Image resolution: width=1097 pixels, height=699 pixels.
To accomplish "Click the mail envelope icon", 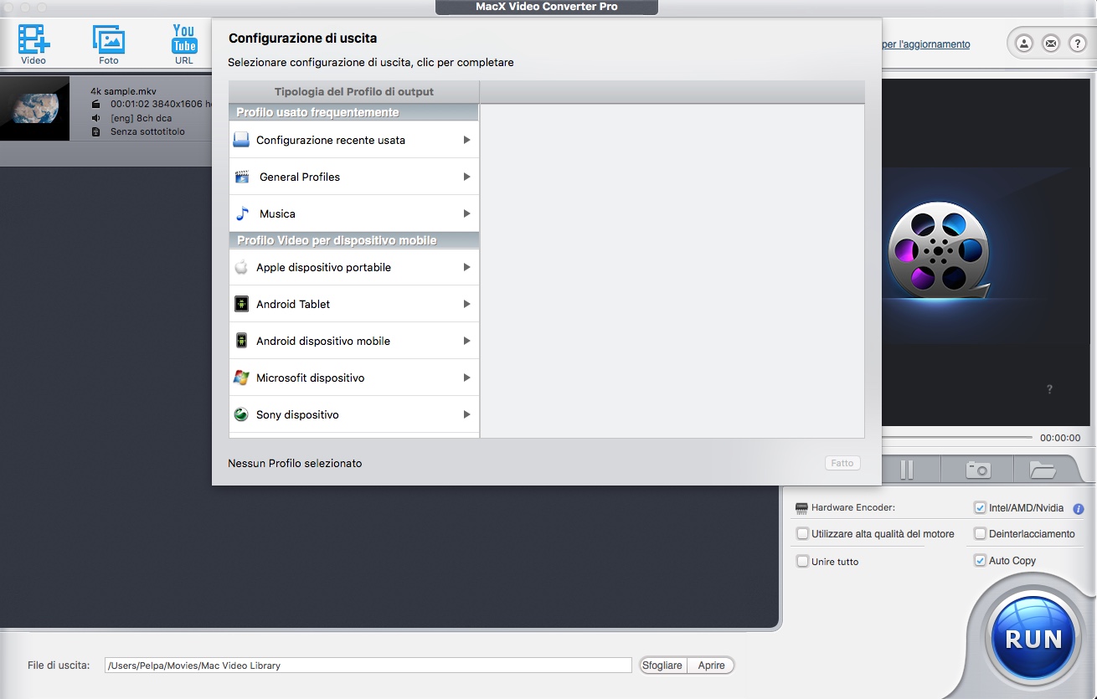I will 1050,44.
